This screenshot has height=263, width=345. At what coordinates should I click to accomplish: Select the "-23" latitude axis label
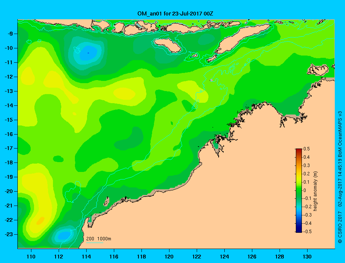point(9,234)
